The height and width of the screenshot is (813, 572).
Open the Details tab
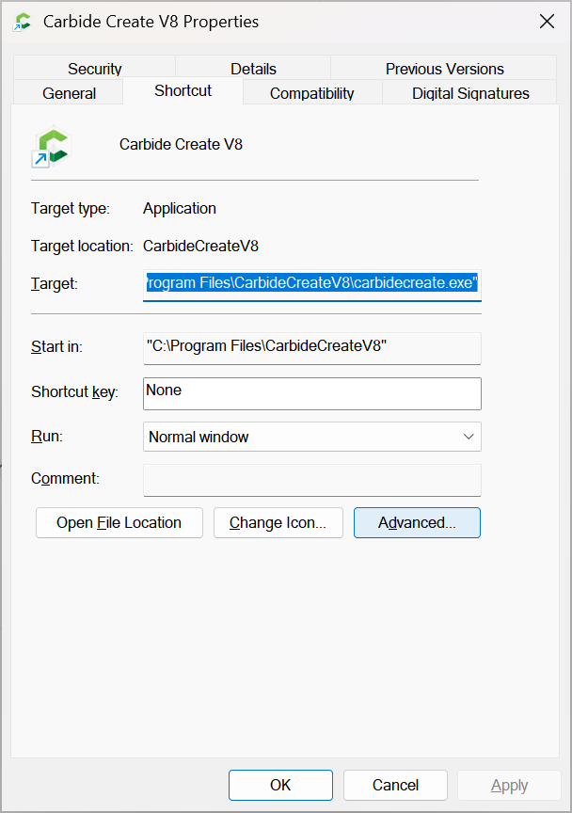pos(253,69)
